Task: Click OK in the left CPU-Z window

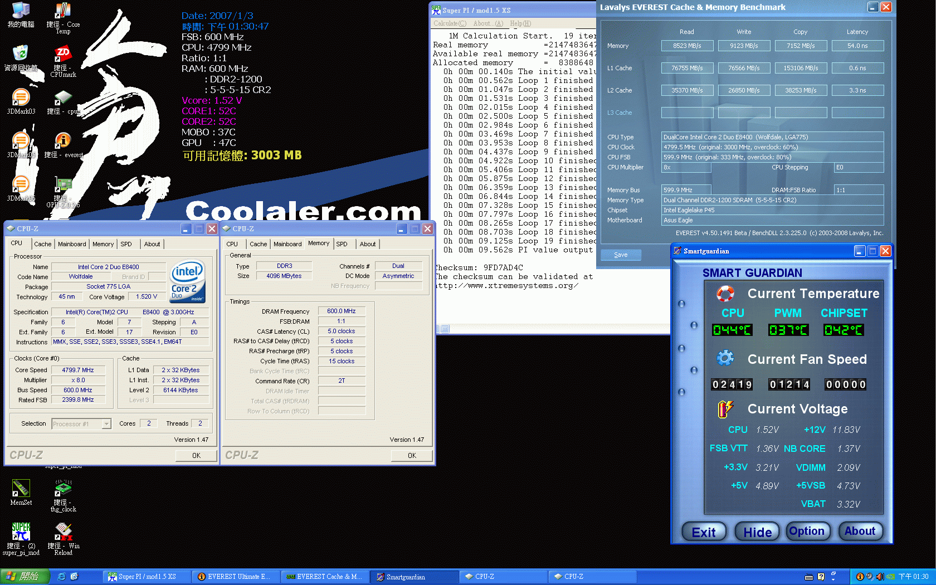Action: click(x=196, y=455)
